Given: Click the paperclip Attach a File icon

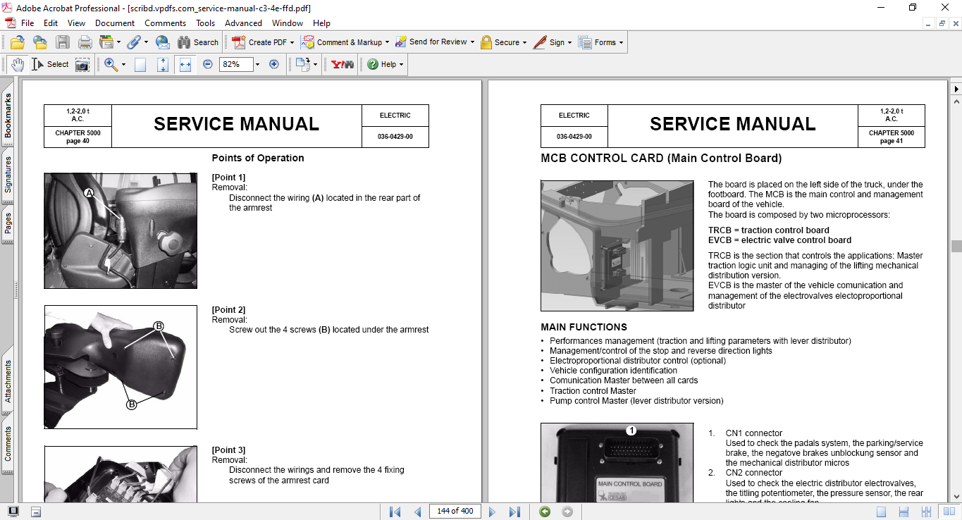Looking at the screenshot, I should click(x=133, y=42).
